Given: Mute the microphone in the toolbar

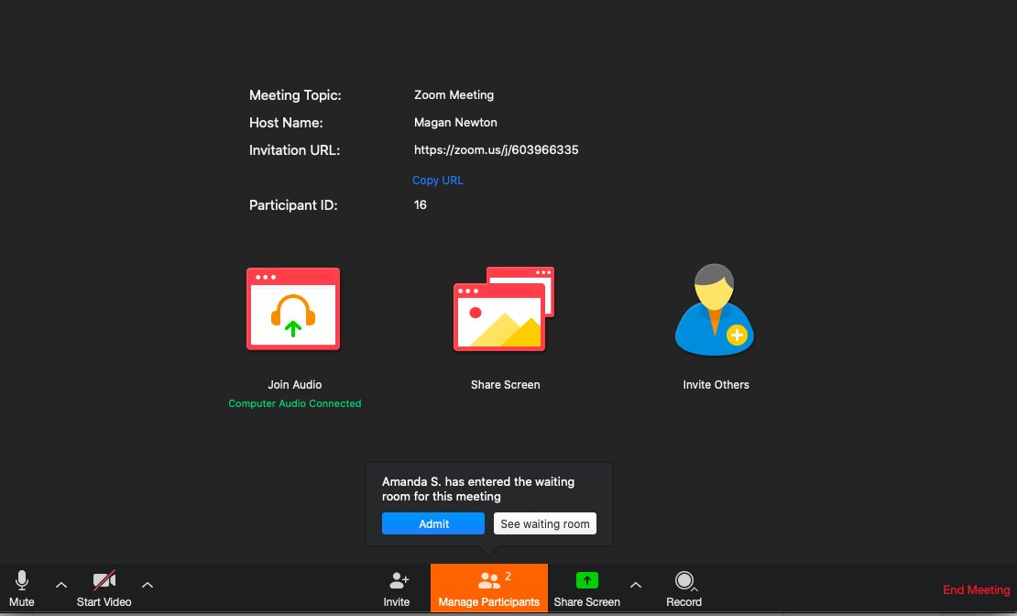Looking at the screenshot, I should coord(21,588).
